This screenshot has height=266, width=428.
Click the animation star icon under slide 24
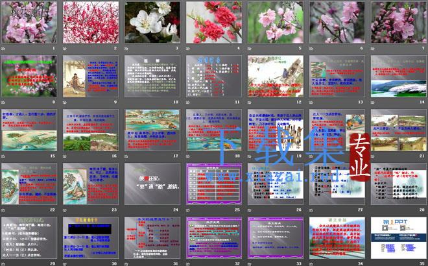pos(126,210)
